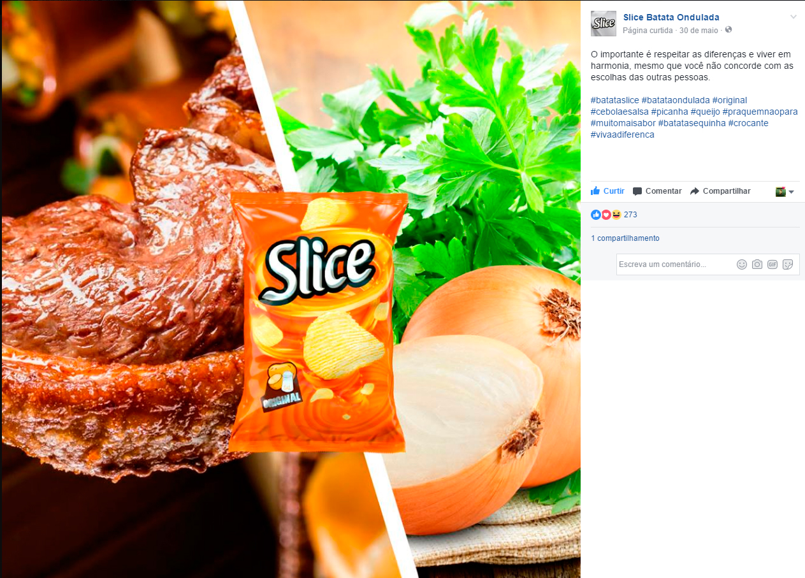Click the Compartilhar button

[720, 191]
